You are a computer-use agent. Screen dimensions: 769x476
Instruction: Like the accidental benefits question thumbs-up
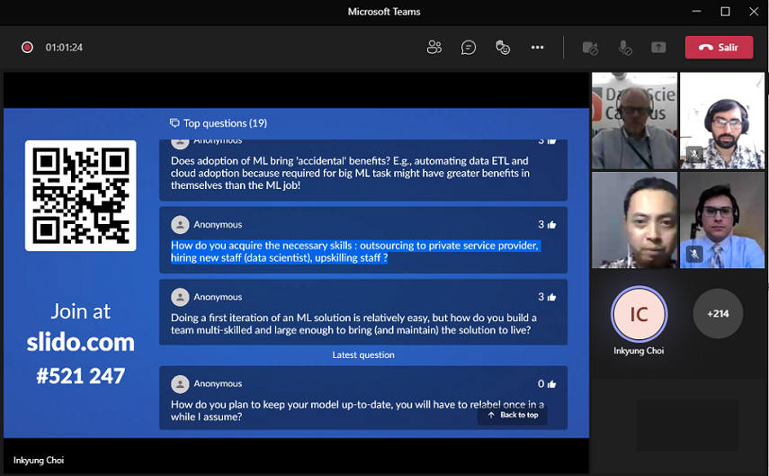pos(551,141)
